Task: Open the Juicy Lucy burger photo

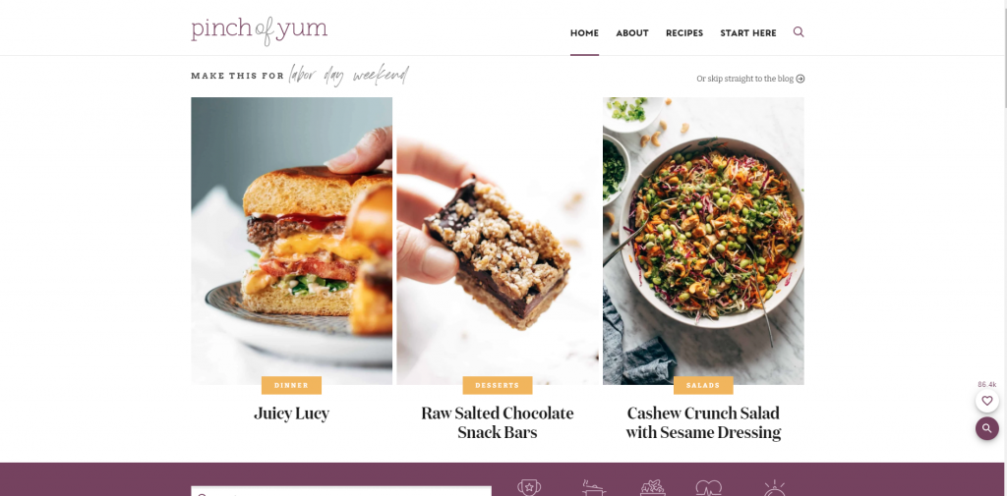Action: 291,241
